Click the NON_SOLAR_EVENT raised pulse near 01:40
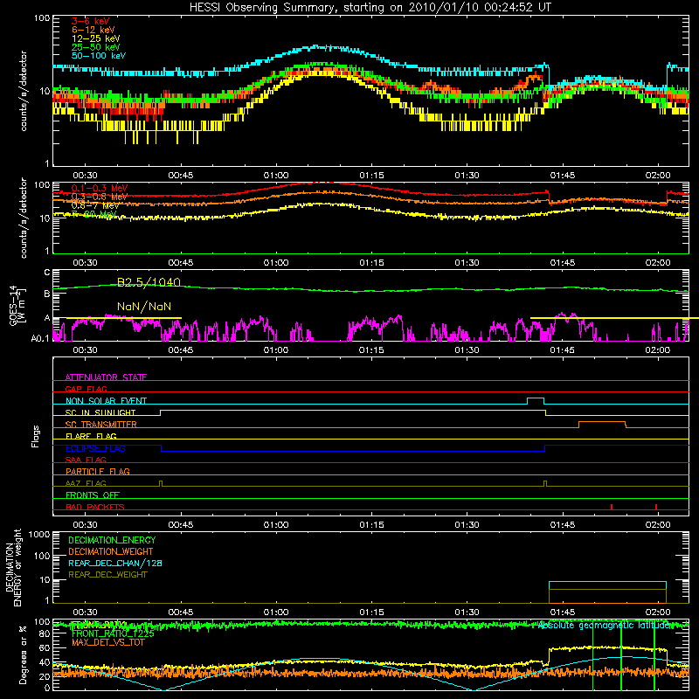699x699 pixels. click(x=536, y=401)
